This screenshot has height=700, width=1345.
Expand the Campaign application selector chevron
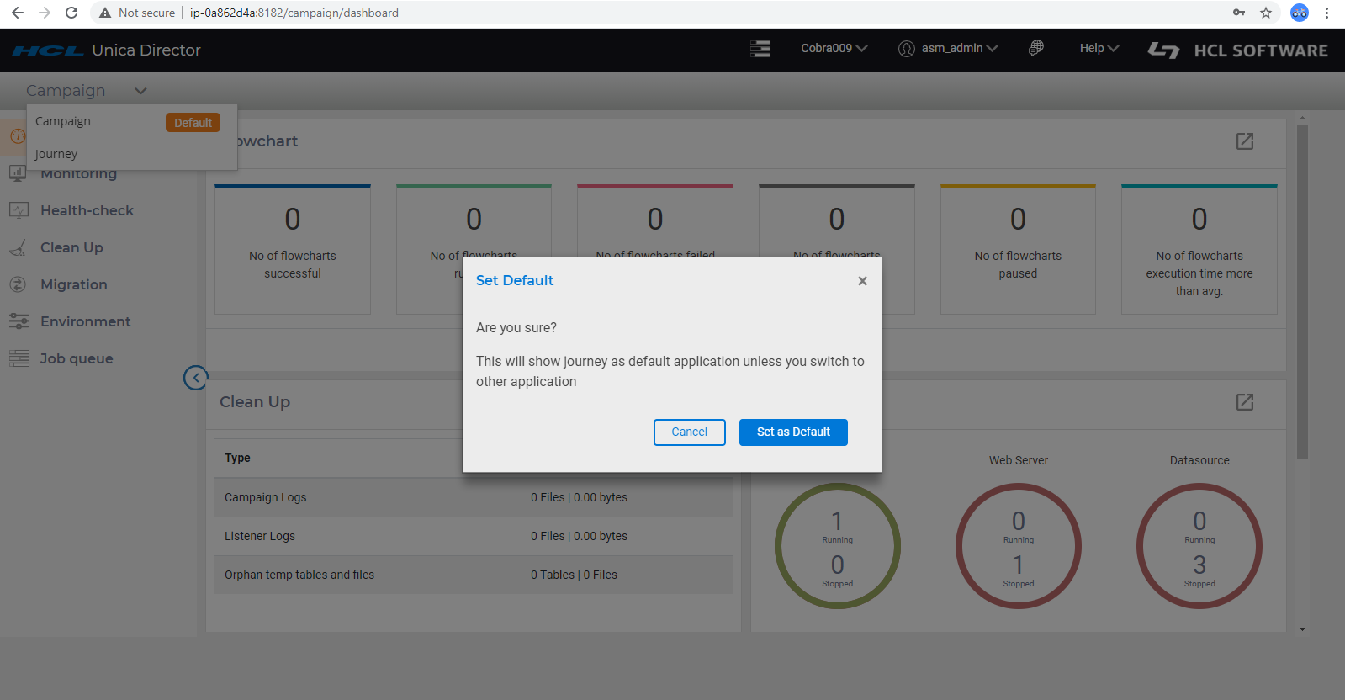tap(140, 91)
